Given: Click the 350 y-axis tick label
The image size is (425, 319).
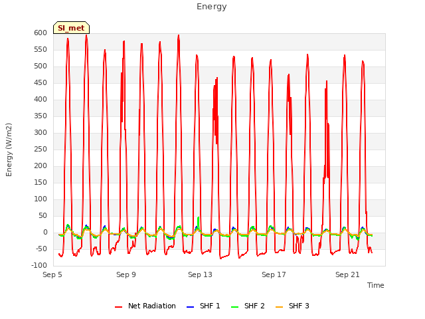Looking at the screenshot, I should pos(41,116).
